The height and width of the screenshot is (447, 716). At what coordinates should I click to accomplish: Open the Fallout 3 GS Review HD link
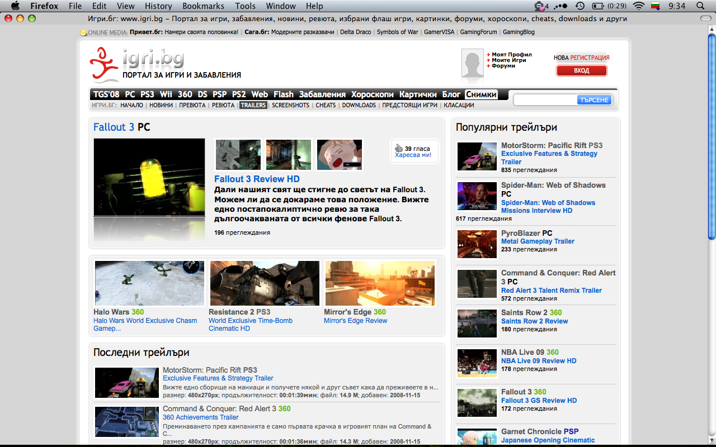tap(539, 401)
